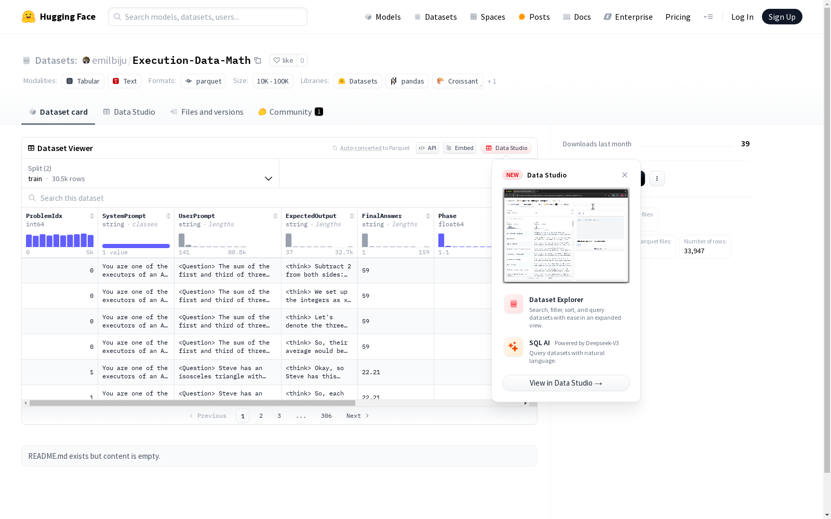Open the Enterprise page
This screenshot has height=519, width=831.
pyautogui.click(x=628, y=17)
